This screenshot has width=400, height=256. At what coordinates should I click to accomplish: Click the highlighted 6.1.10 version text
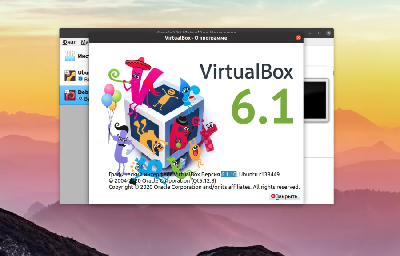tap(228, 174)
